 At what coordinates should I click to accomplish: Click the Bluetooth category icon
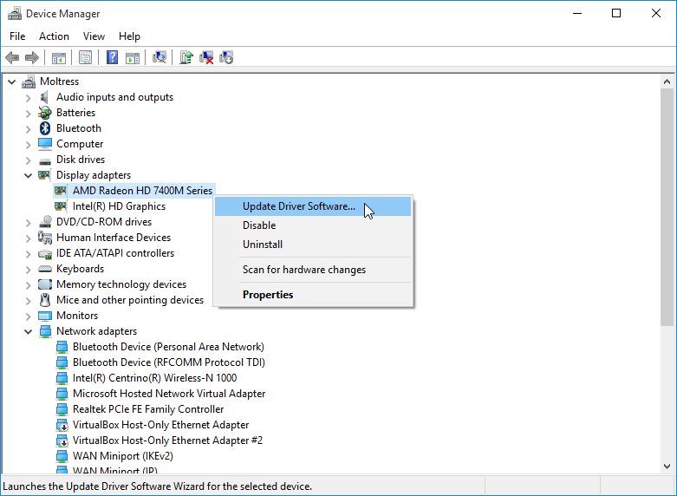[x=45, y=128]
